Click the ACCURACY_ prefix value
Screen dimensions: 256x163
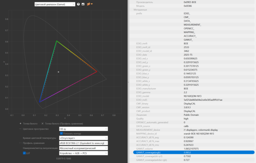click(190, 36)
